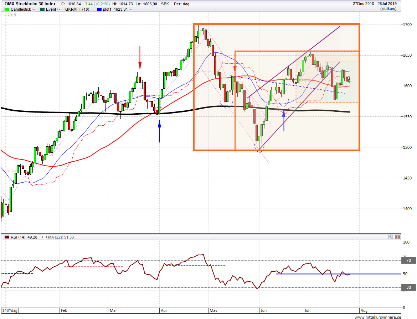This screenshot has height=319, width=417.
Task: Open the plot1 series dropdown arrow
Action: 130,9
